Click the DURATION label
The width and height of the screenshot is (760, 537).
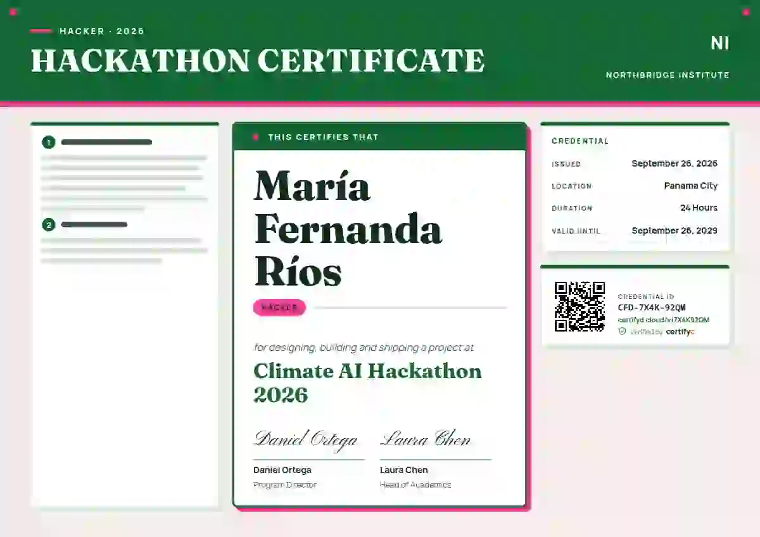pyautogui.click(x=572, y=208)
